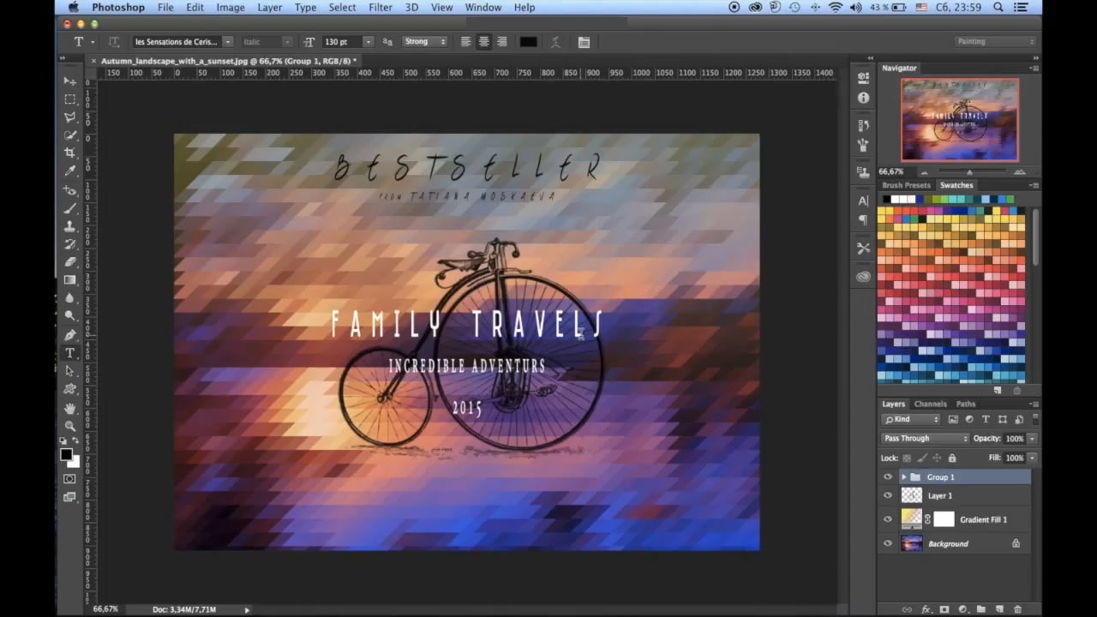Select the Eyedropper tool

click(69, 171)
